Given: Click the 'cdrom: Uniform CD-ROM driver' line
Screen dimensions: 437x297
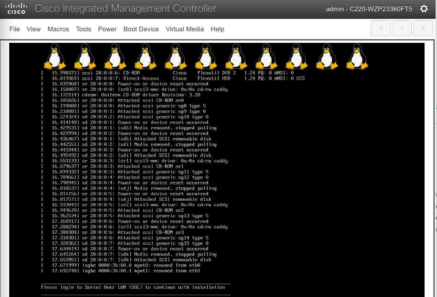Looking at the screenshot, I should [121, 95].
